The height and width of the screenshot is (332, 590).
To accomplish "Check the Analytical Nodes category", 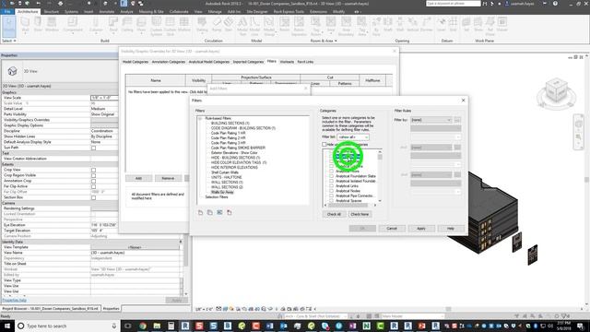I will pos(332,191).
